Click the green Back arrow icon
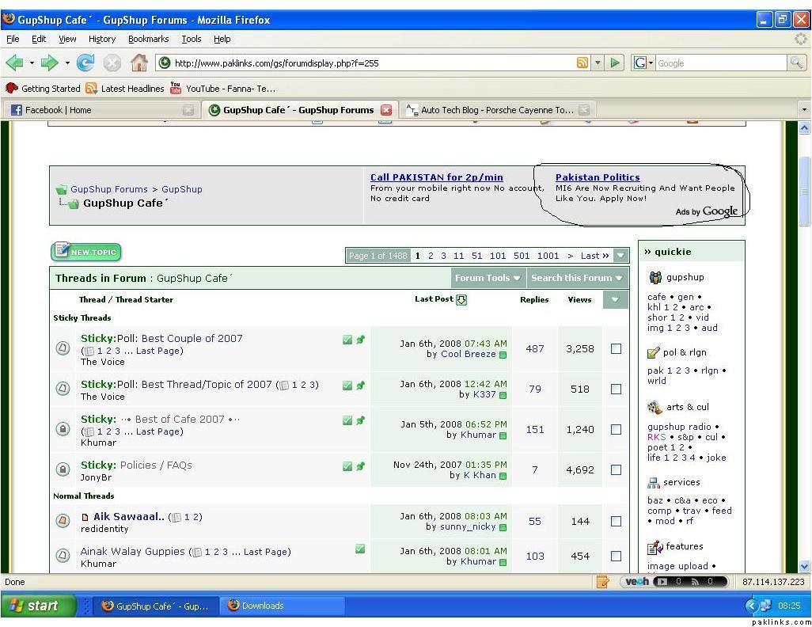The height and width of the screenshot is (627, 812). pyautogui.click(x=14, y=63)
